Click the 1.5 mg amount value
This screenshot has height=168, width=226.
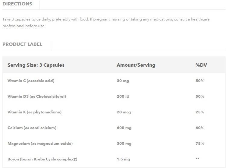(123, 159)
